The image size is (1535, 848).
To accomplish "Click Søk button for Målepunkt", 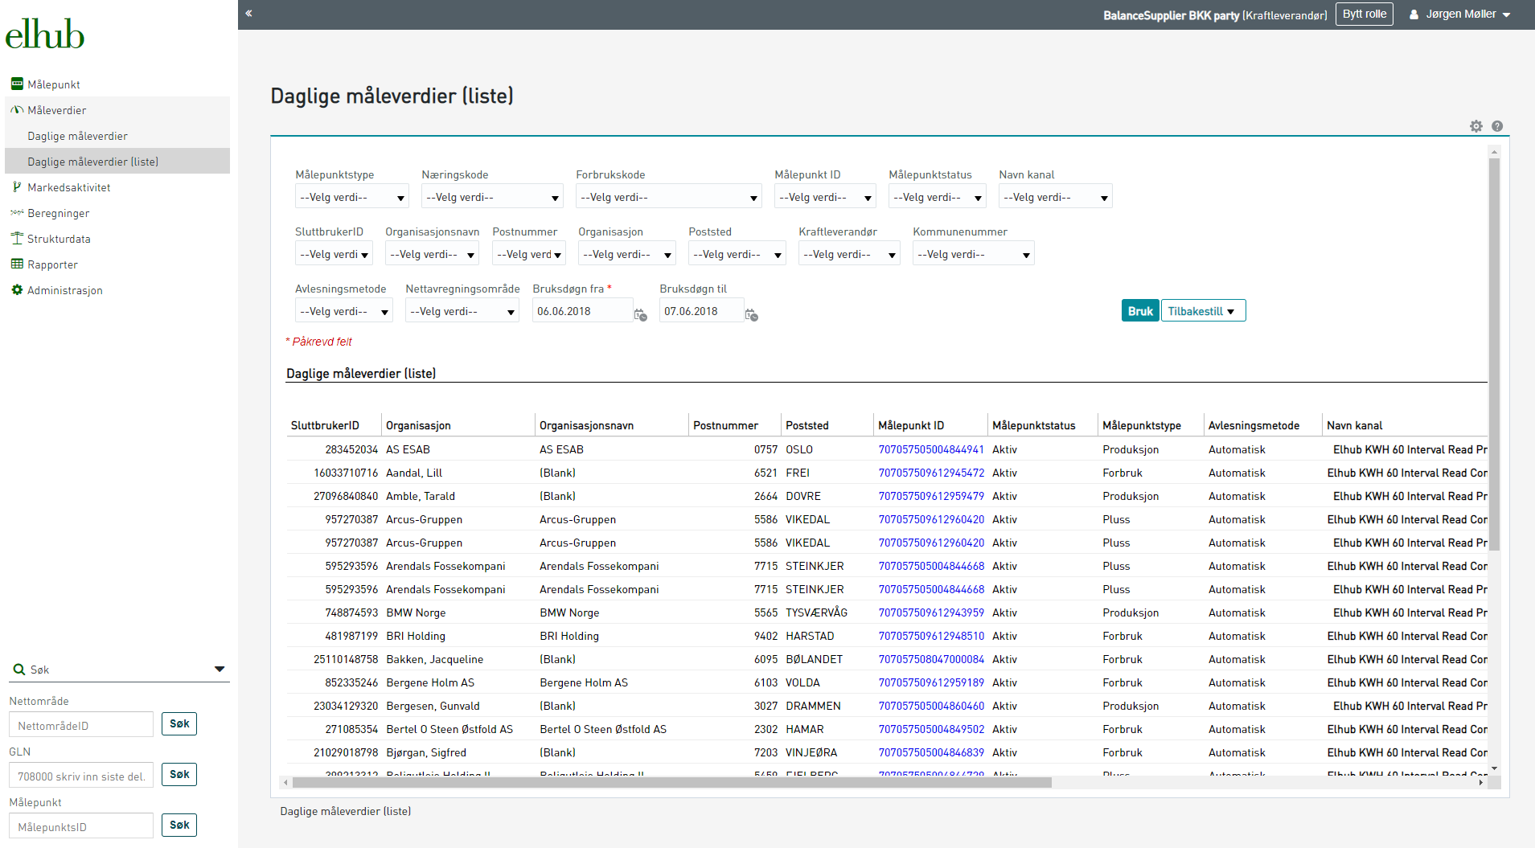I will [179, 825].
